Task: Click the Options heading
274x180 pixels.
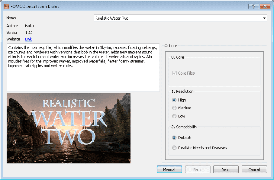Action: (171, 46)
